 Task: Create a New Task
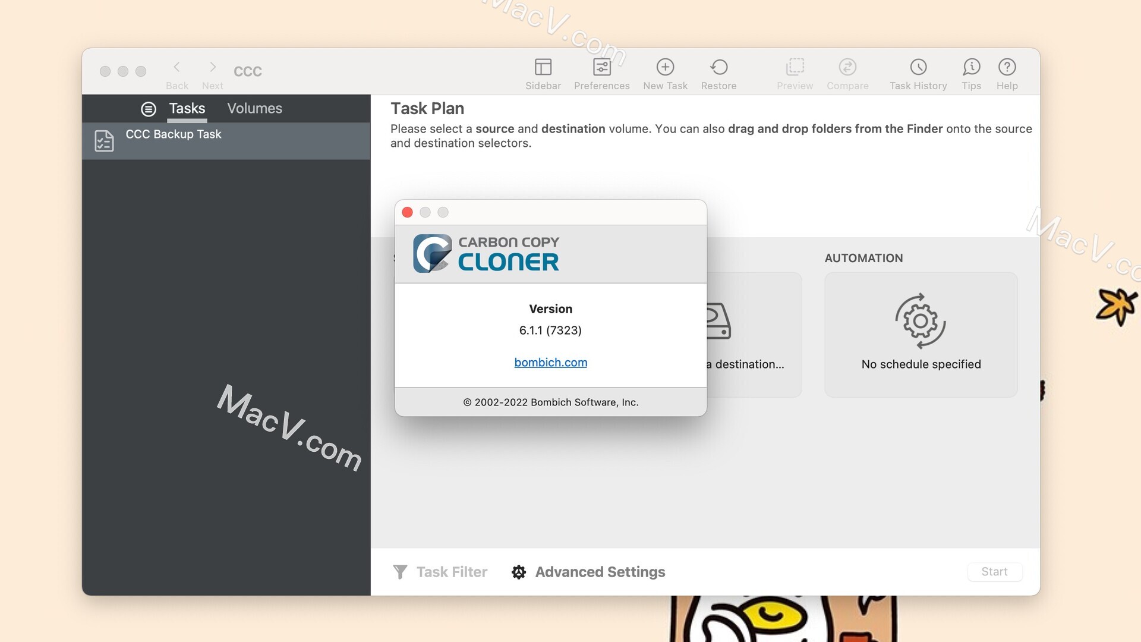[x=665, y=71]
